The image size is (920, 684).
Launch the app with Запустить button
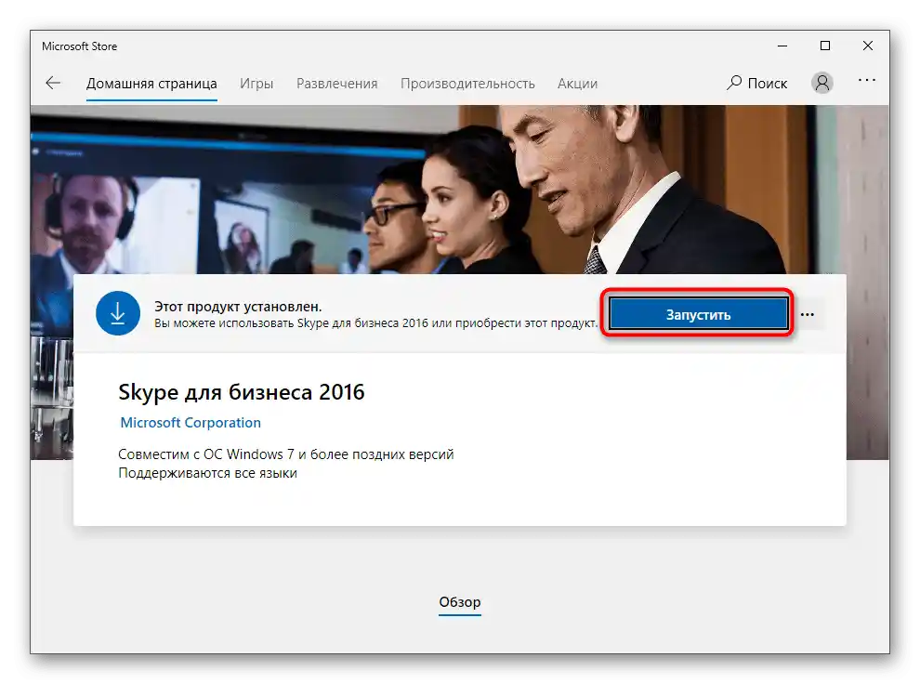pyautogui.click(x=698, y=314)
